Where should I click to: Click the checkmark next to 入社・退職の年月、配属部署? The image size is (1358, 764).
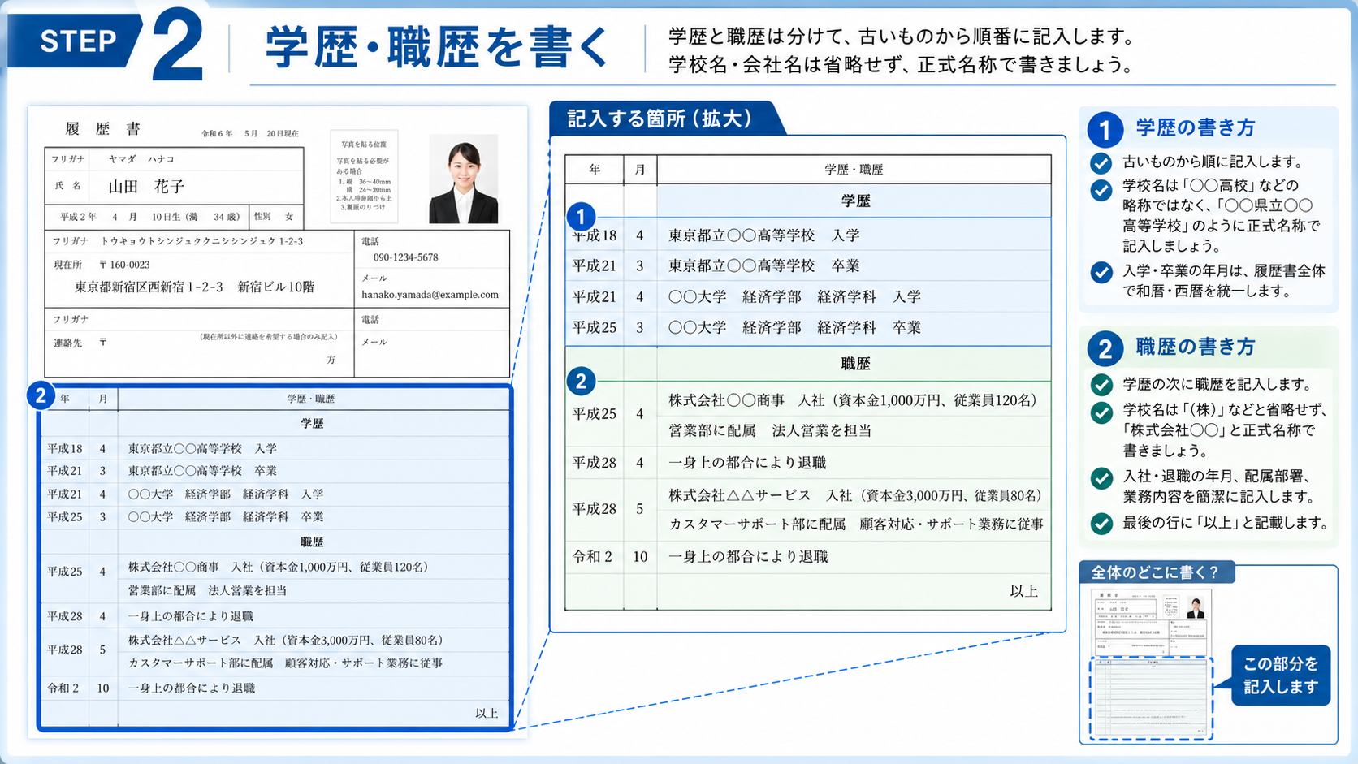[1101, 478]
